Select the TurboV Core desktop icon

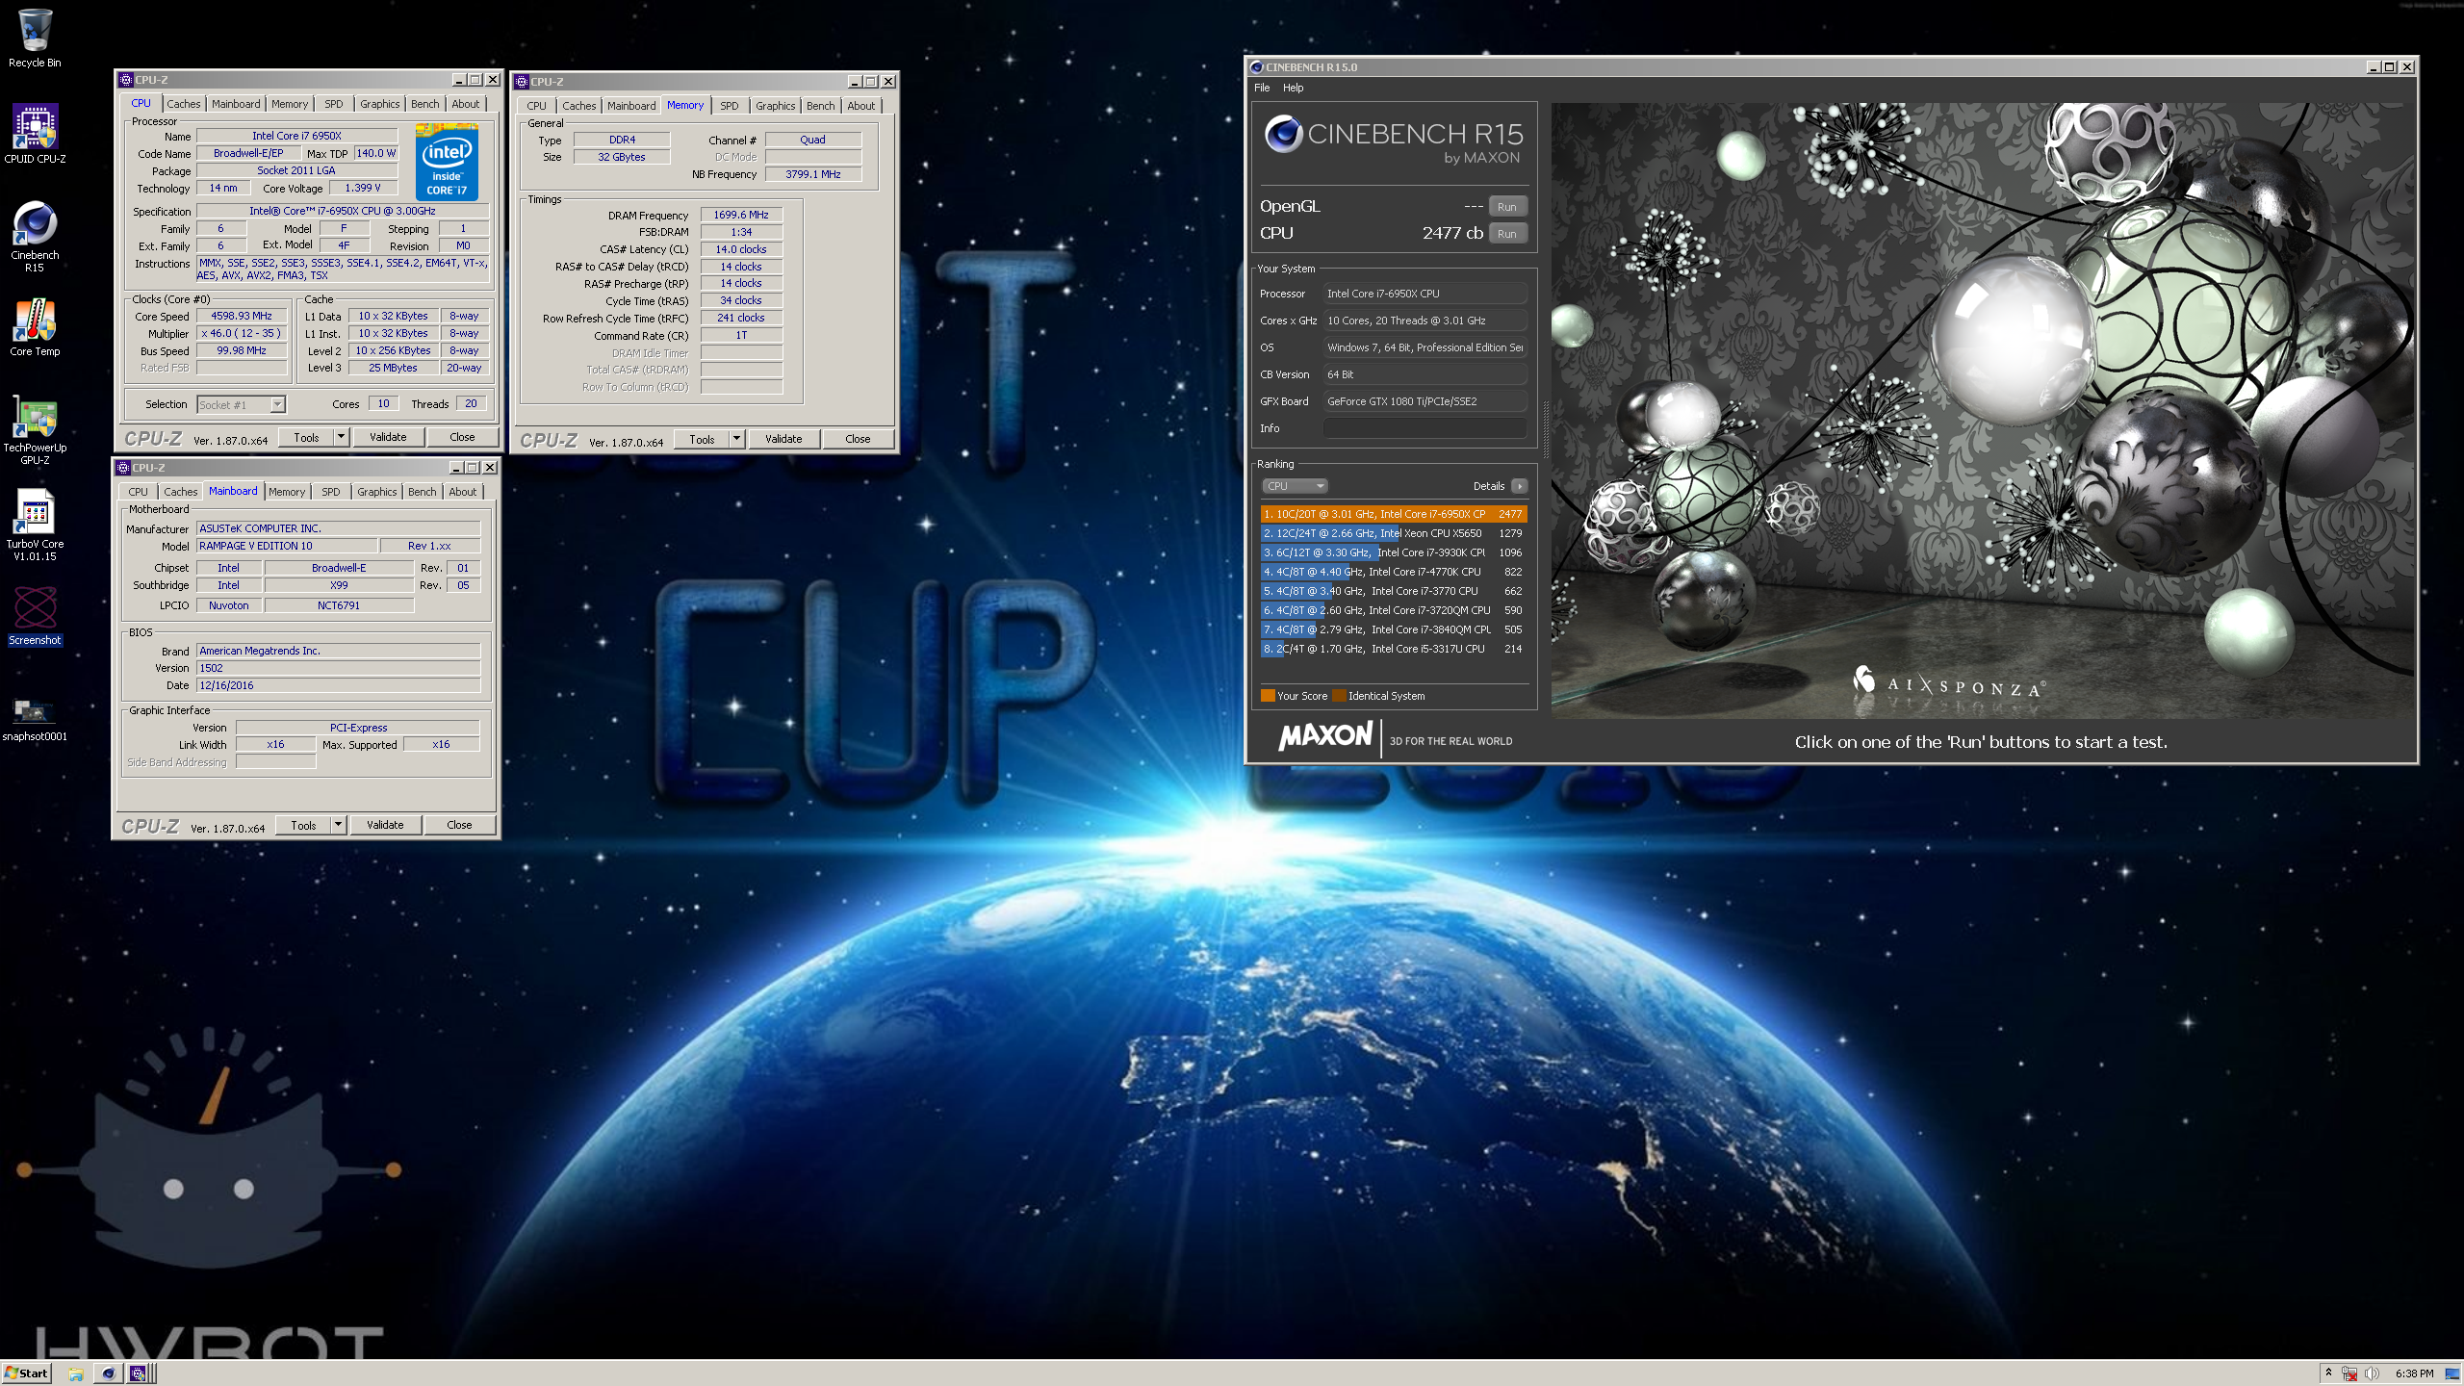[35, 526]
